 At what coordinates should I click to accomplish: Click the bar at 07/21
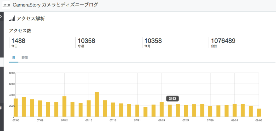pyautogui.click(x=137, y=111)
